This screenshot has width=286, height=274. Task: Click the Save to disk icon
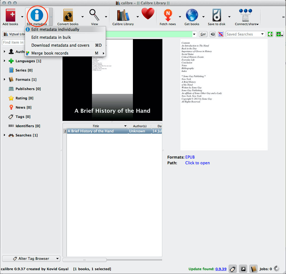216,15
